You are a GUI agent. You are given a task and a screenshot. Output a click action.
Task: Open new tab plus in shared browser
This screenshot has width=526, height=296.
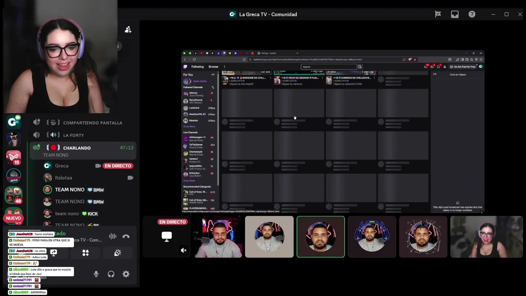[297, 53]
